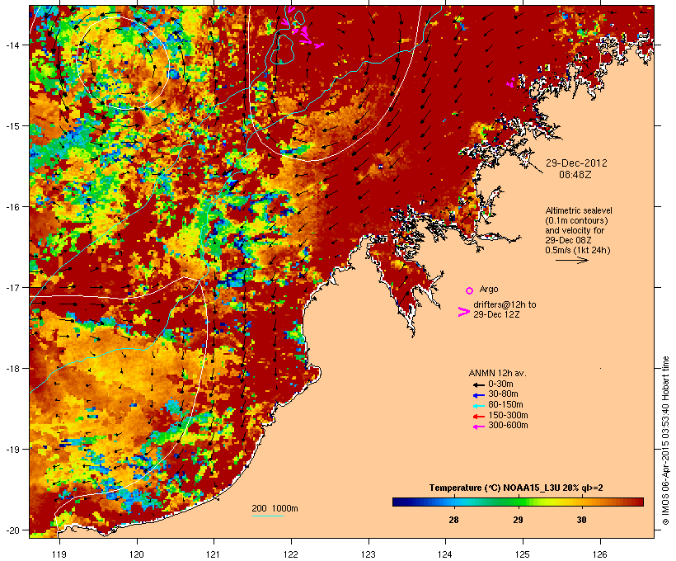Click the Argo legend label
The width and height of the screenshot is (676, 561).
[489, 289]
